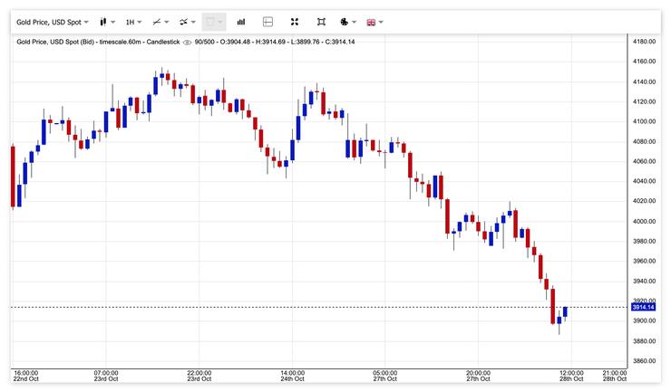Click the greyed-out square tool button

tap(213, 21)
